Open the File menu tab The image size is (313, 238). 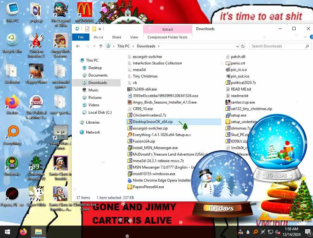tap(81, 37)
